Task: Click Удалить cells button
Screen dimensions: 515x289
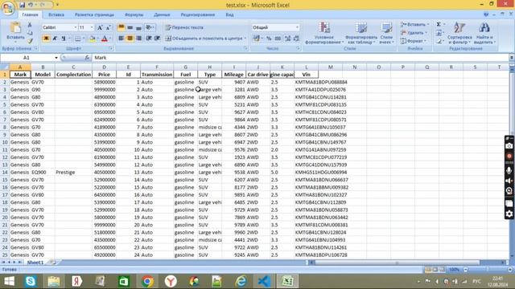Action: click(x=414, y=33)
